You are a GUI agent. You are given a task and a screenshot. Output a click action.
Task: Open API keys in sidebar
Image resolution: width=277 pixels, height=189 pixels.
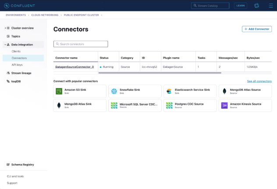coord(17,65)
